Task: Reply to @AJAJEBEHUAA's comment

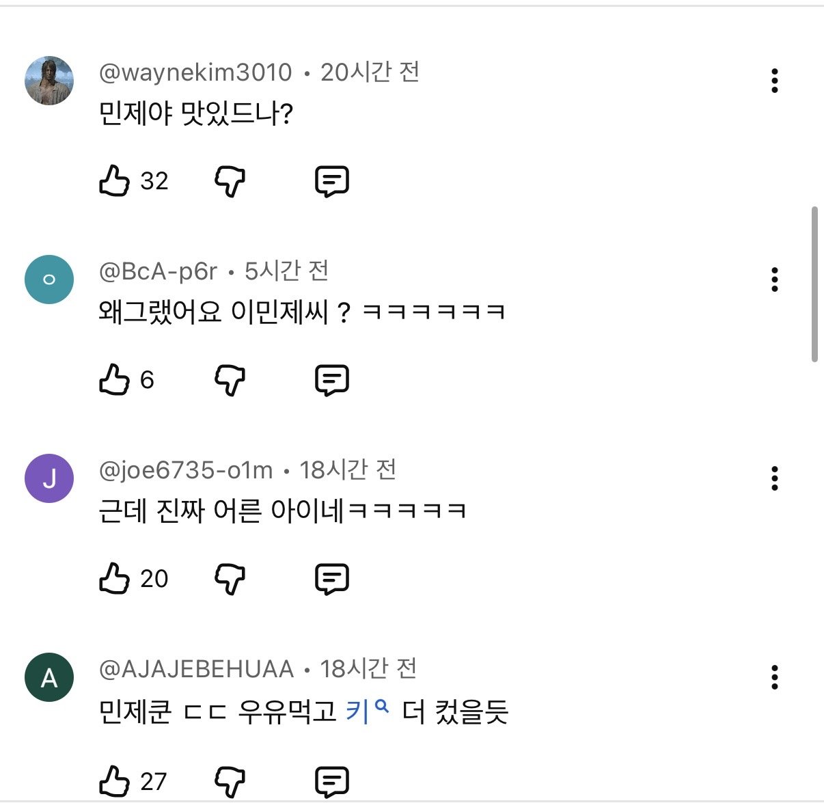Action: [332, 781]
